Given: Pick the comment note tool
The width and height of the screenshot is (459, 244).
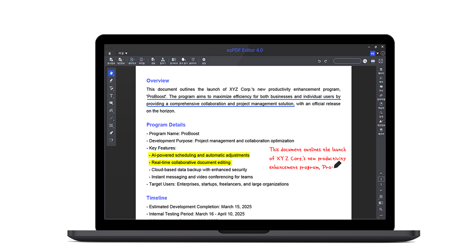Looking at the screenshot, I should click(111, 103).
